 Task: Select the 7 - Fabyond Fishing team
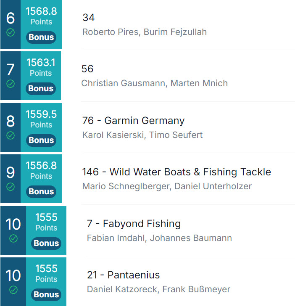coord(134,224)
